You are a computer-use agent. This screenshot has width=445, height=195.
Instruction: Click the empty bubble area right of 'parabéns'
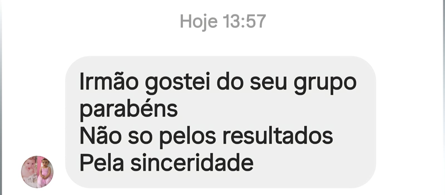coord(275,109)
